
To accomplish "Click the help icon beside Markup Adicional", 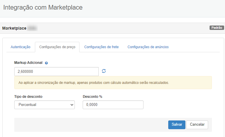I will pos(46,63).
